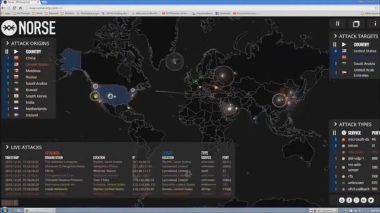Click South Korea in Attack Origins list
Screen dimensions: 380x213
pyautogui.click(x=36, y=96)
